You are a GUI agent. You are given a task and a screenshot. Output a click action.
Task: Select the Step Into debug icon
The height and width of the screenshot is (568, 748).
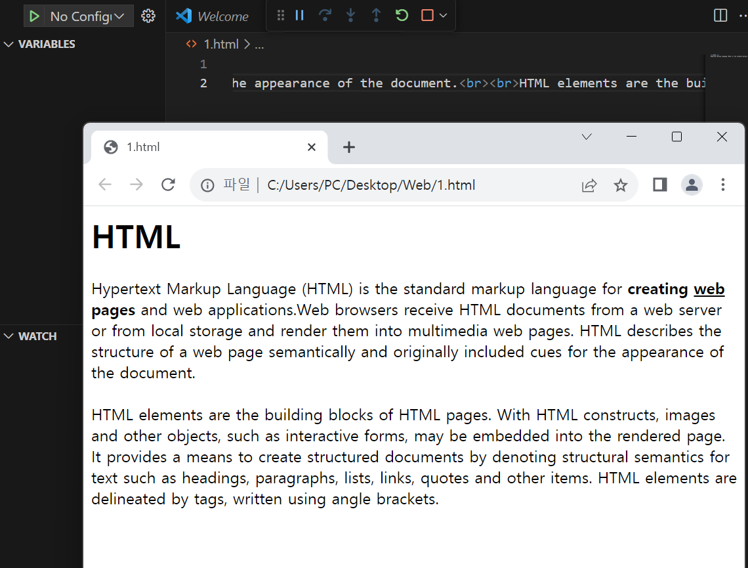350,15
